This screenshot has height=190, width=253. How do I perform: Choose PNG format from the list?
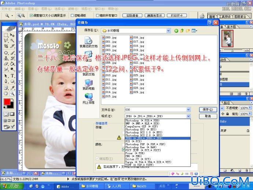[x=158, y=156]
